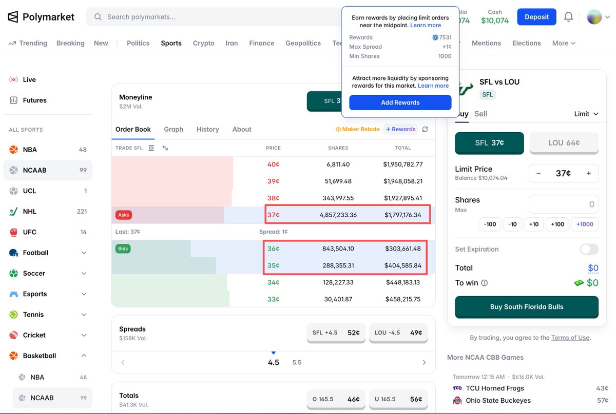
Task: Click the Live broadcast icon
Action: tap(14, 79)
